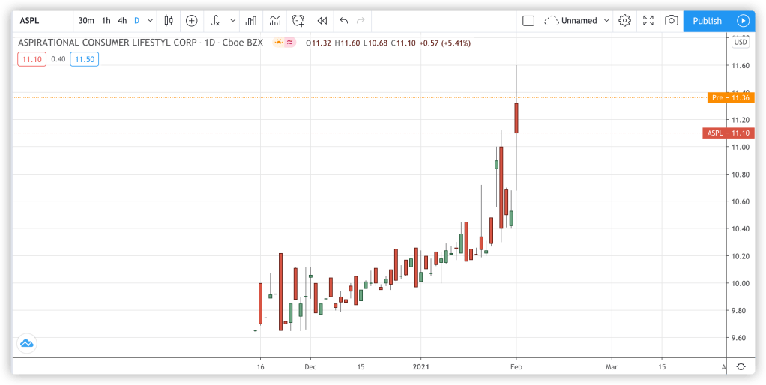The width and height of the screenshot is (766, 385).
Task: Toggle the layout select square icon
Action: click(528, 21)
